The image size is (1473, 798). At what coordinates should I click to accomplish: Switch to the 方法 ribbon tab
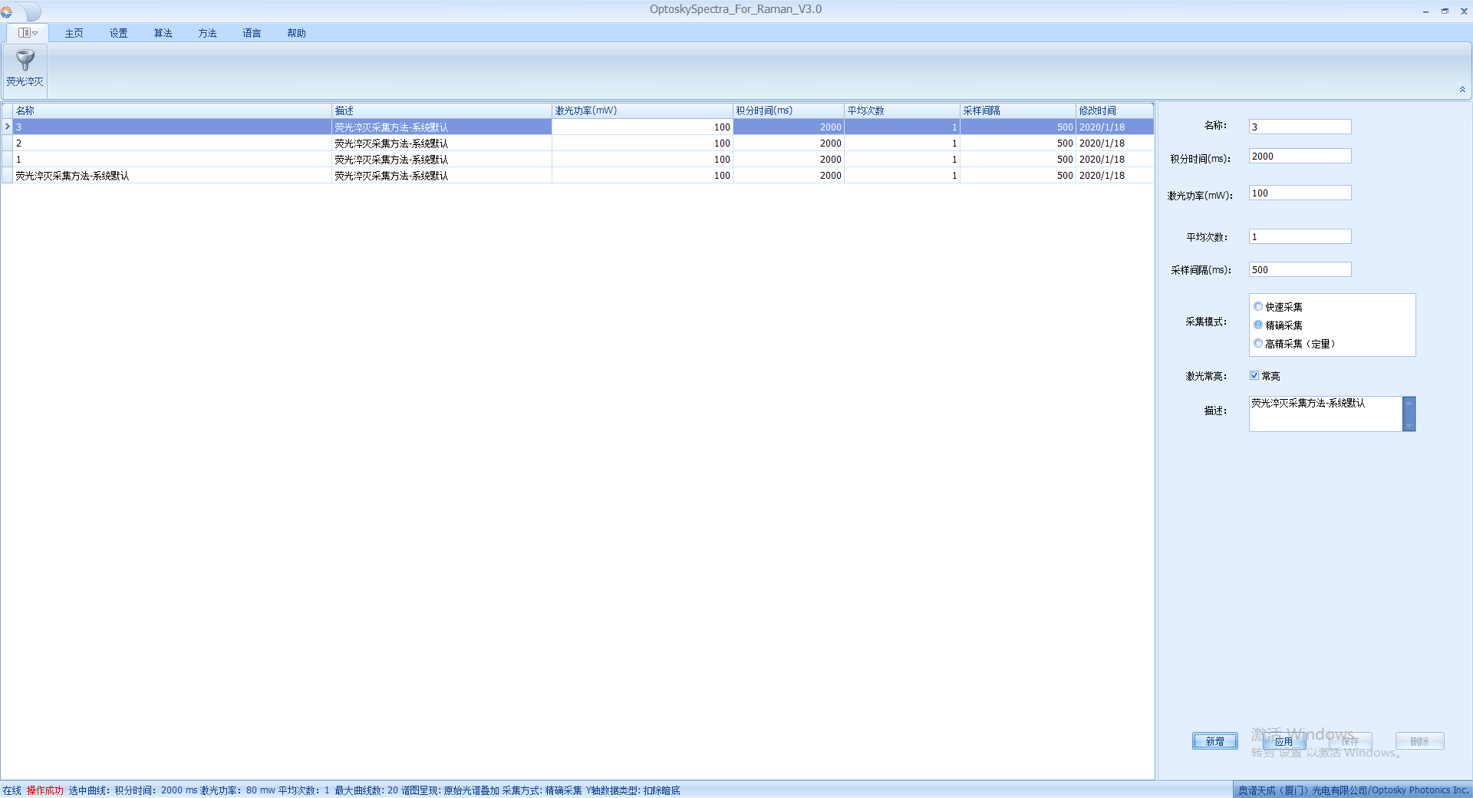pos(207,33)
